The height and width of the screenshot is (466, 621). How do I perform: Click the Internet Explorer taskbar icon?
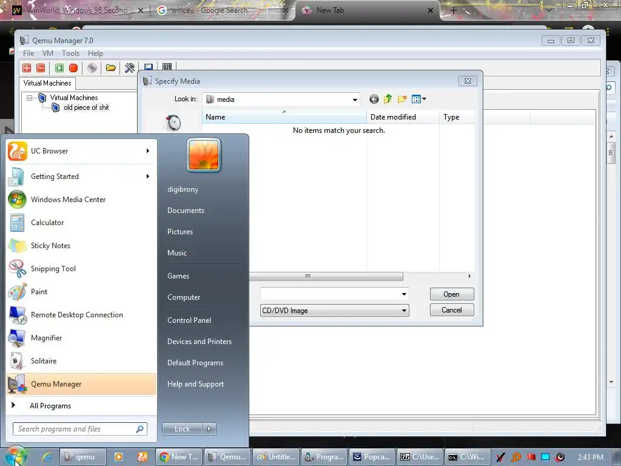point(47,457)
